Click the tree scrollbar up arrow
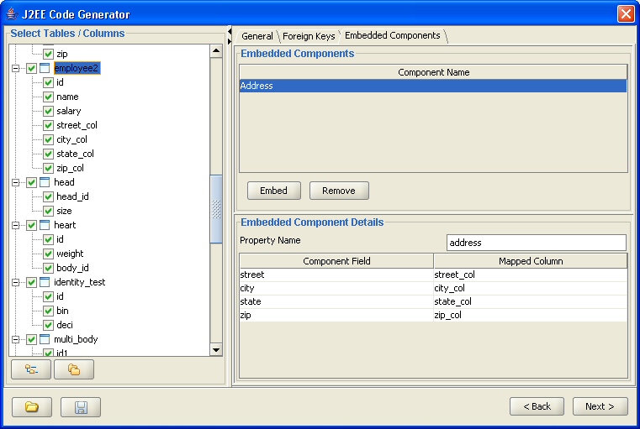This screenshot has height=429, width=640. click(x=216, y=51)
